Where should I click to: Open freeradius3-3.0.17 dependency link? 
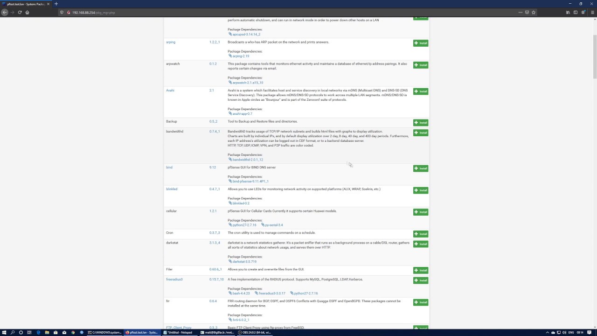[x=270, y=293]
